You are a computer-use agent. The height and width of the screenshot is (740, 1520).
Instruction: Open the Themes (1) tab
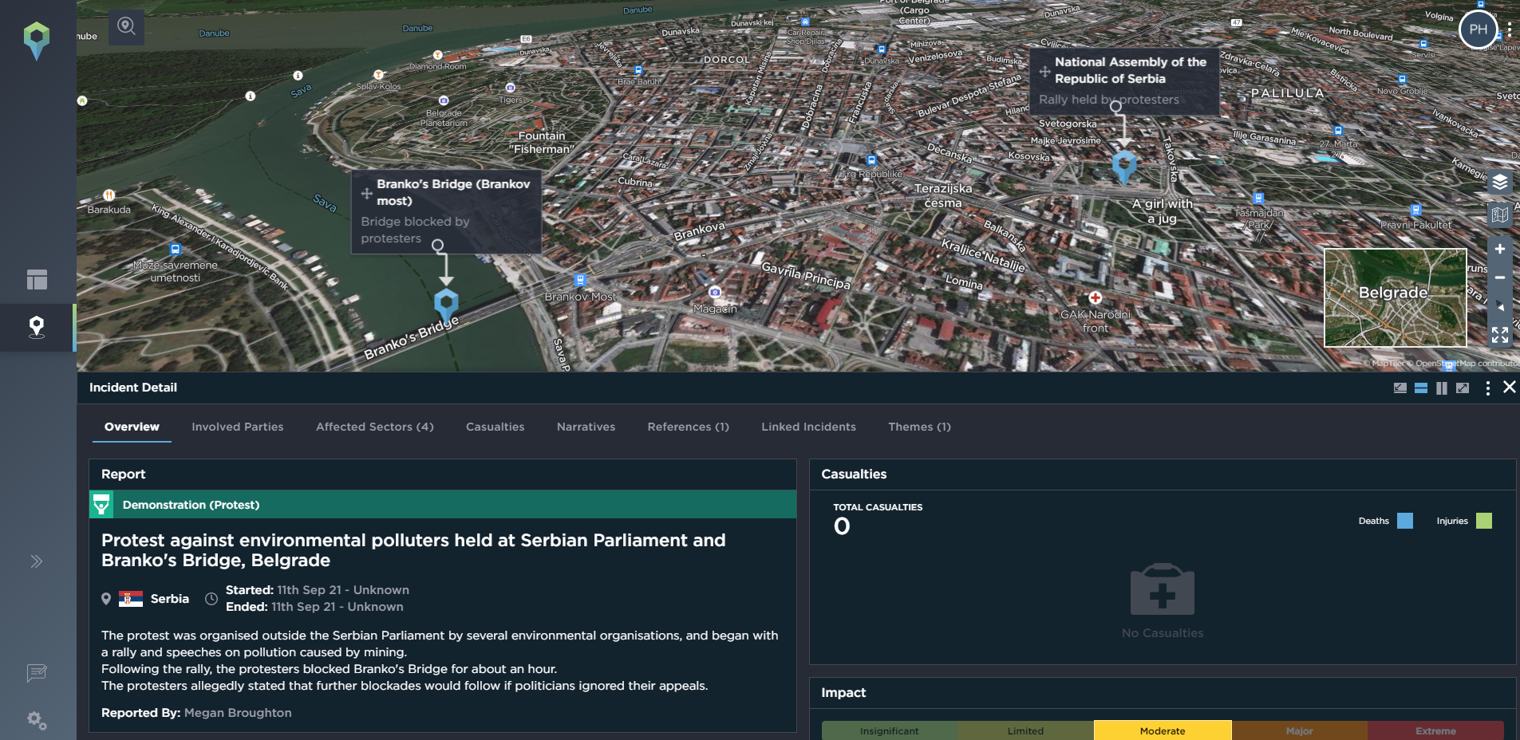click(x=920, y=427)
